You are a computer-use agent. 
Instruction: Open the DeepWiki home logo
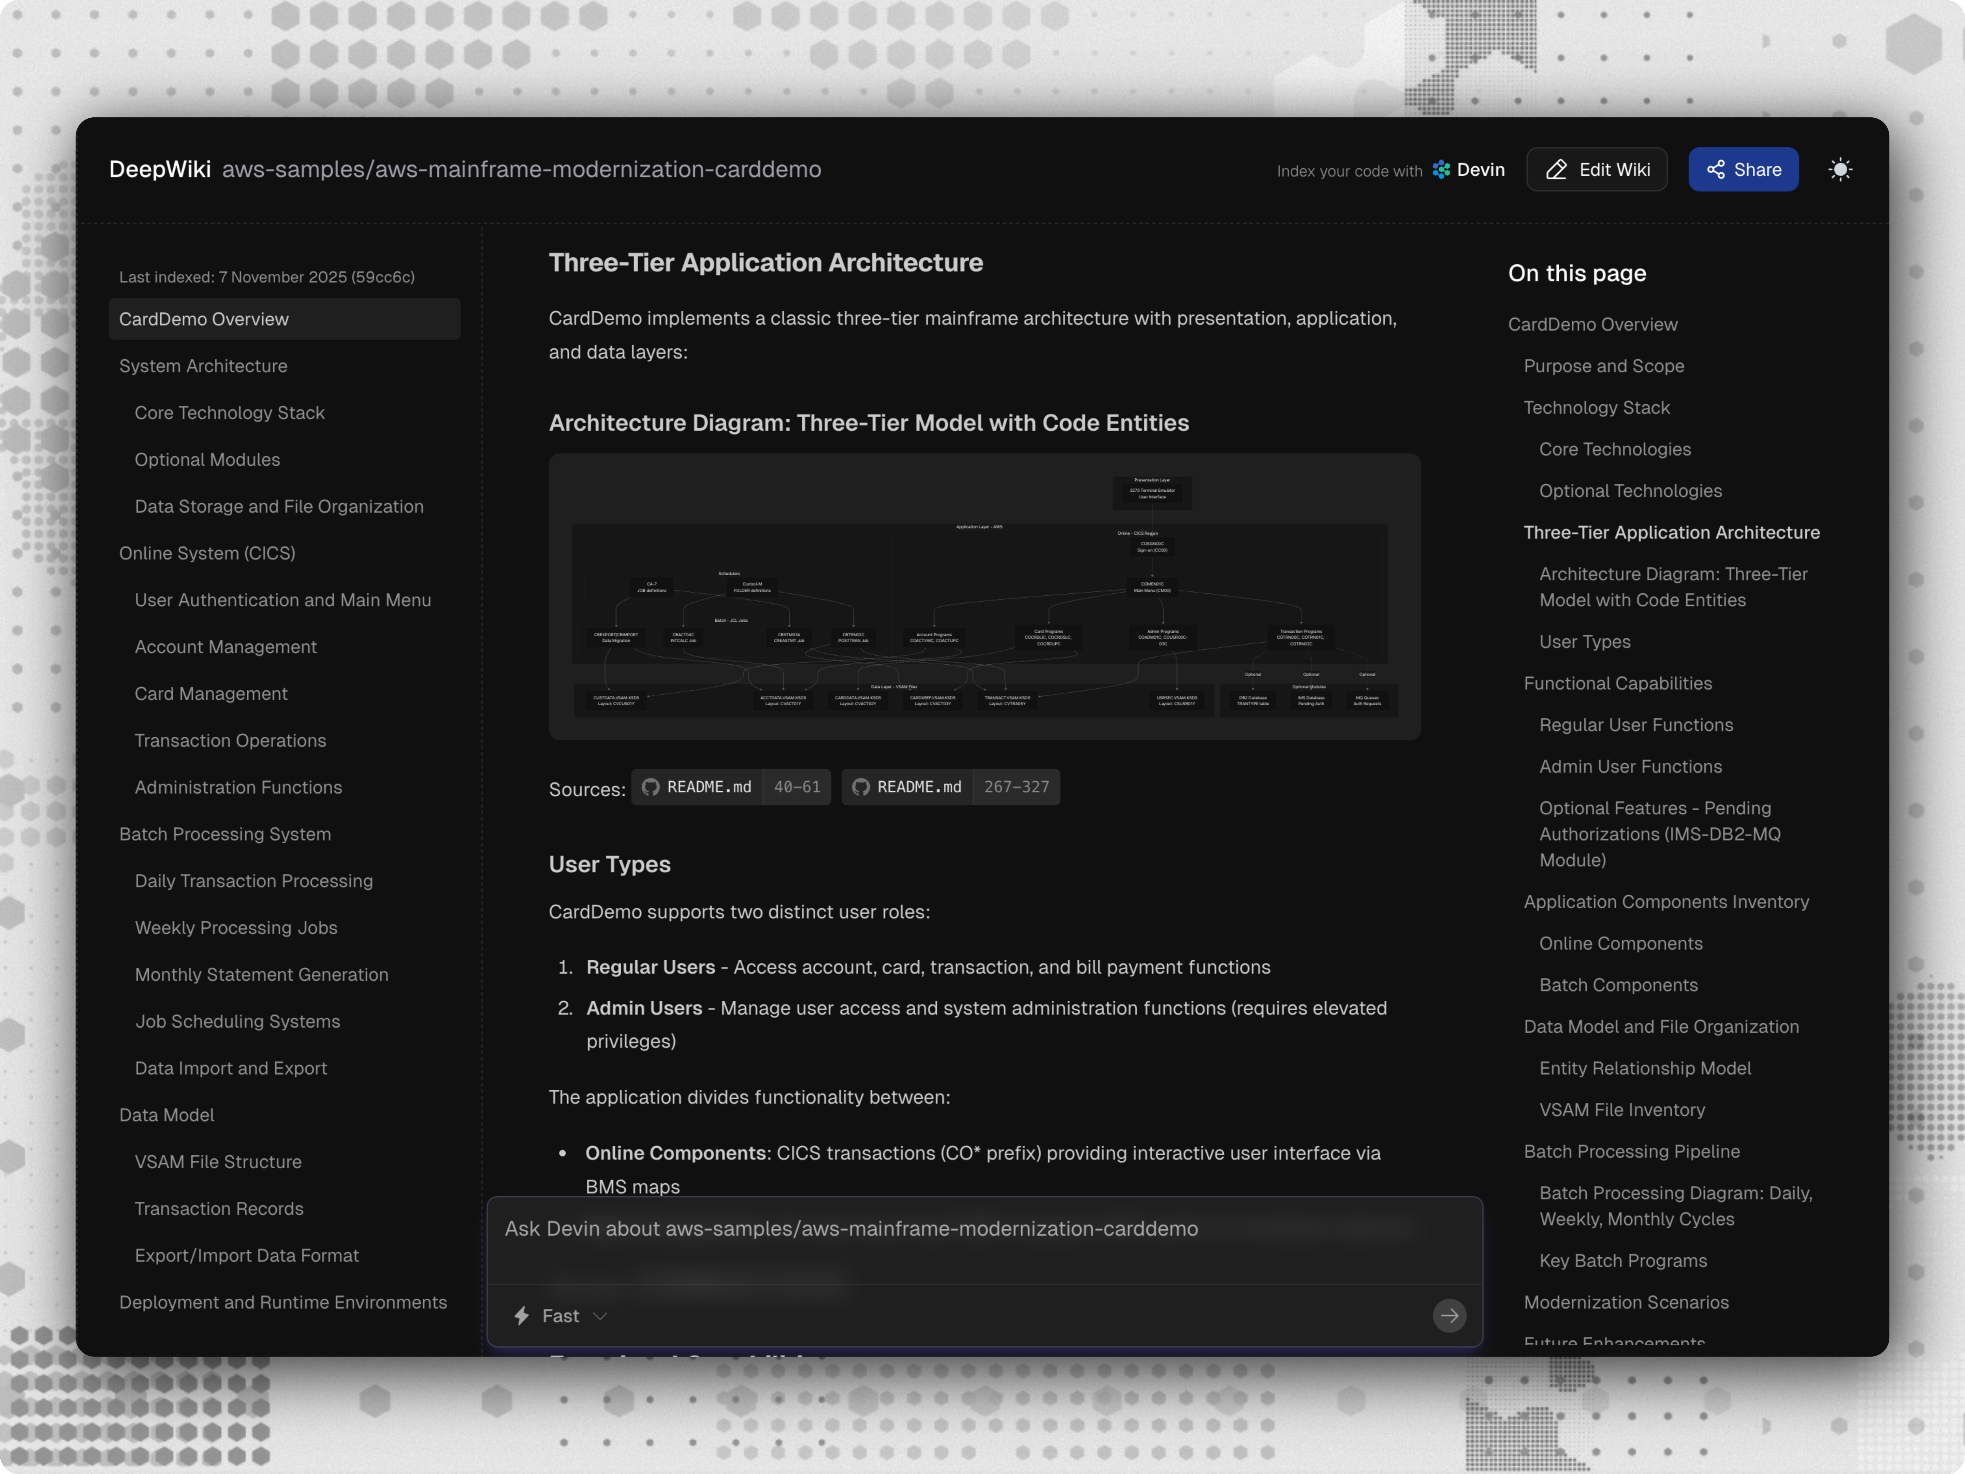160,170
